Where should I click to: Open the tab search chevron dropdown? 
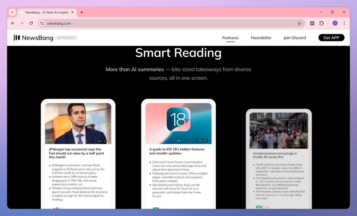(12, 12)
